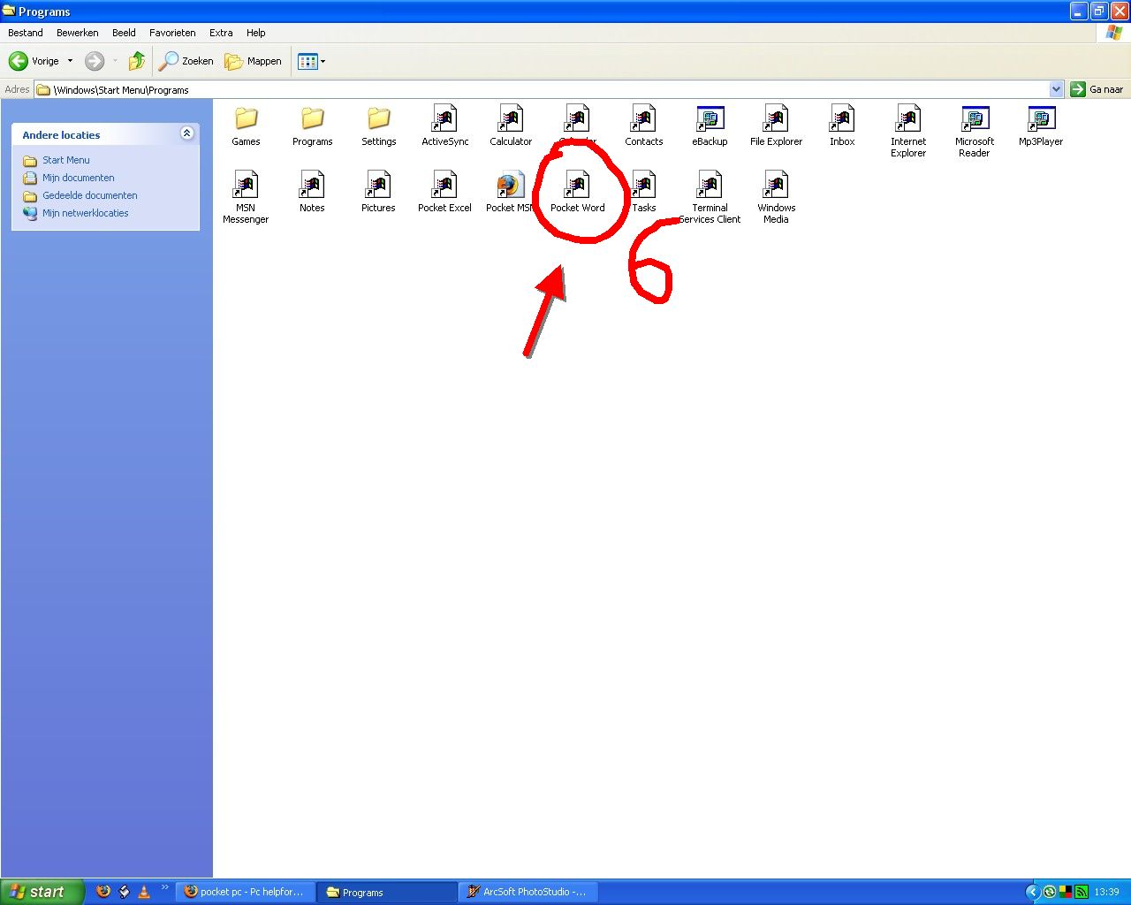
Task: Go to Gedeelde documenten
Action: coord(90,195)
